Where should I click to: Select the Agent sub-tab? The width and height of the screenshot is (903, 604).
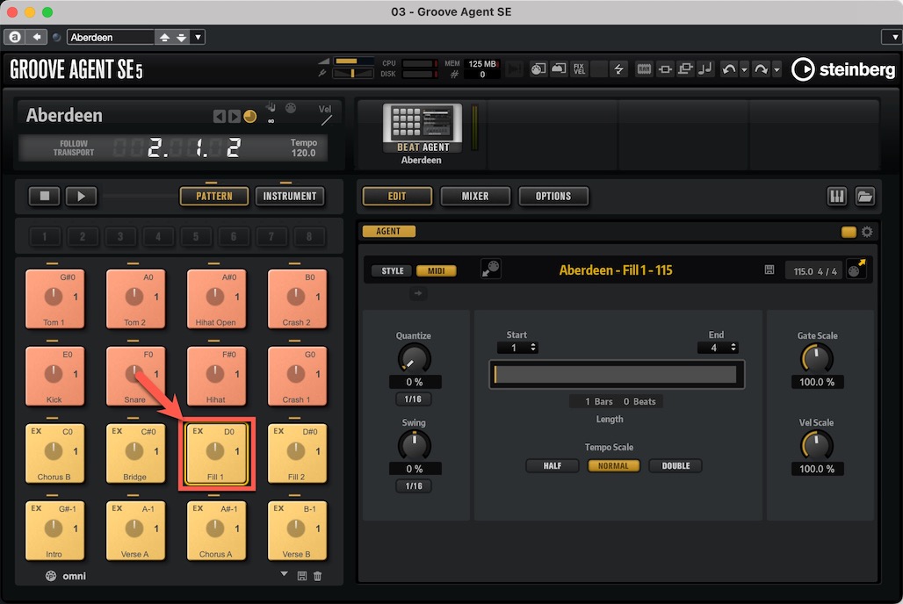388,232
